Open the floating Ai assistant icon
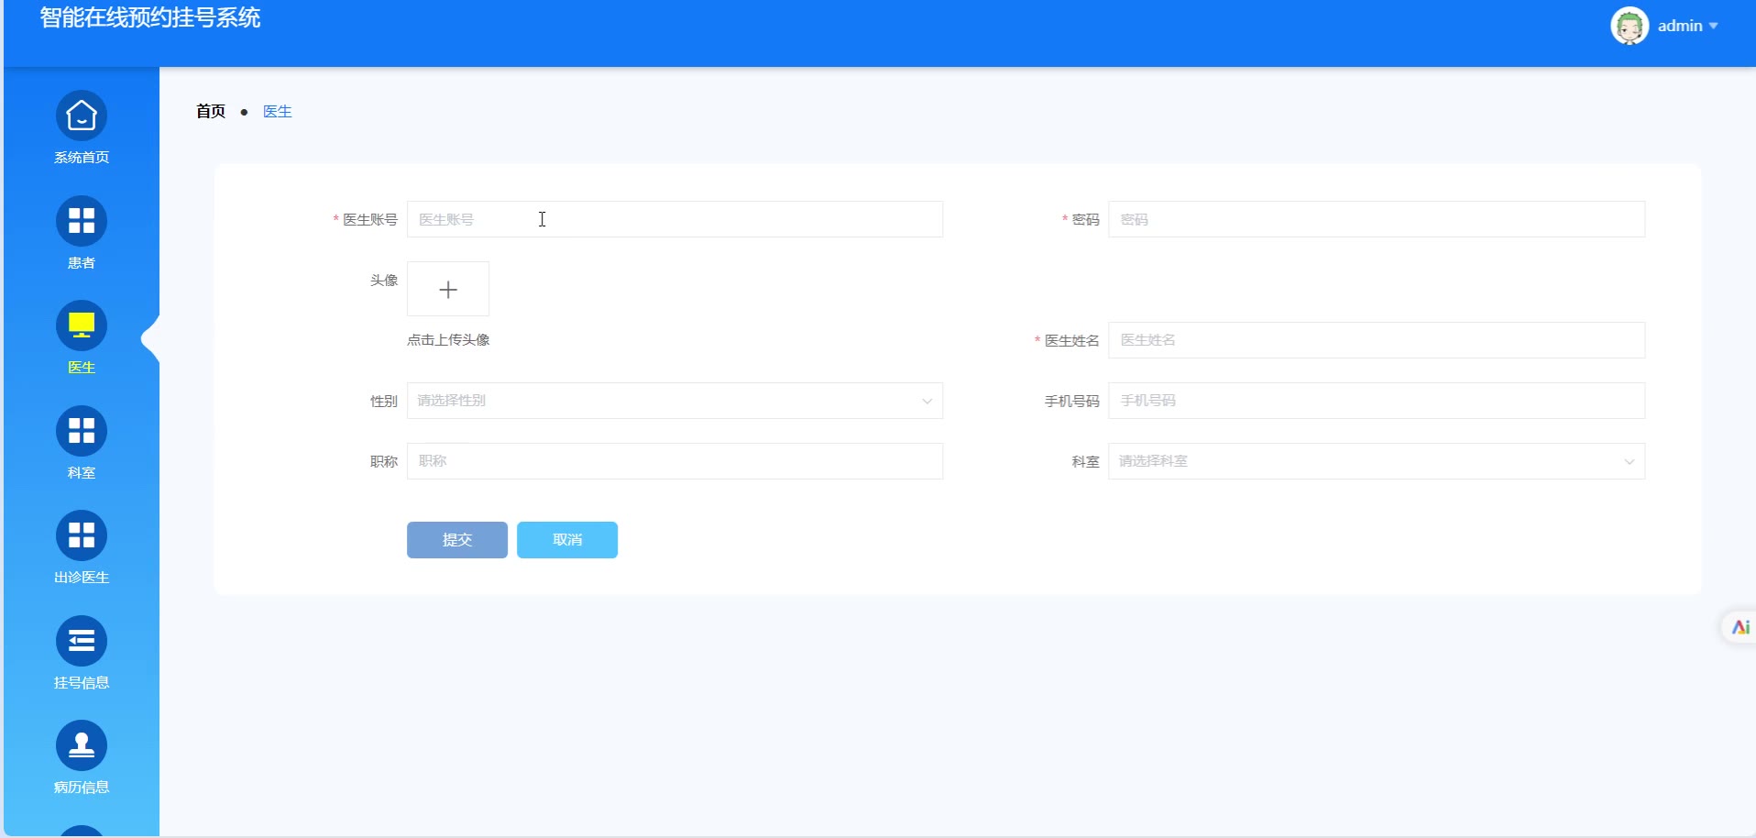 click(x=1740, y=627)
